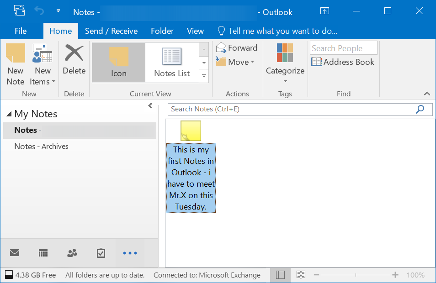The width and height of the screenshot is (436, 283).
Task: Click the Move button dropdown
Action: pos(236,62)
